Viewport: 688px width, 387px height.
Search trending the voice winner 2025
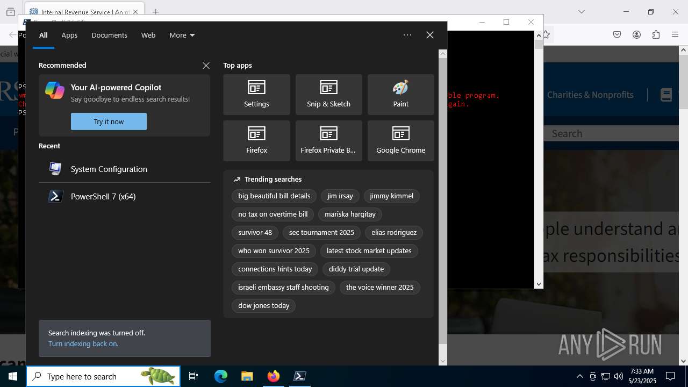379,288
